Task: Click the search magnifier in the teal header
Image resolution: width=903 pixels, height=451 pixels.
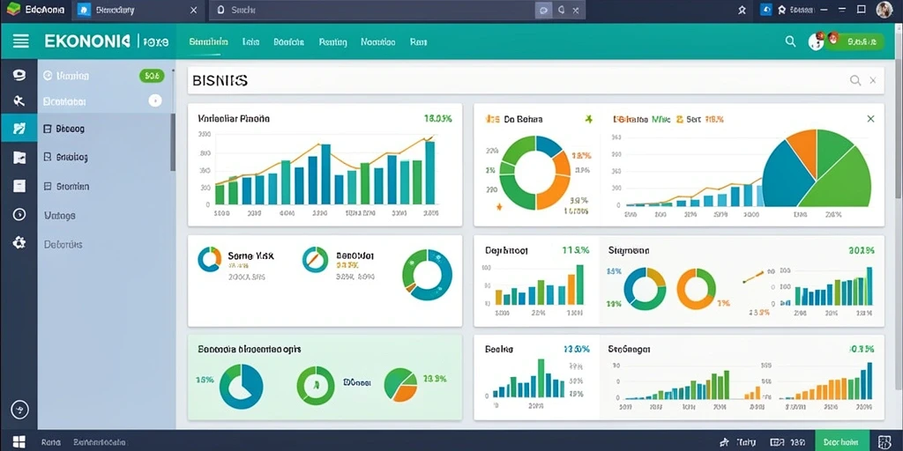Action: pyautogui.click(x=790, y=41)
